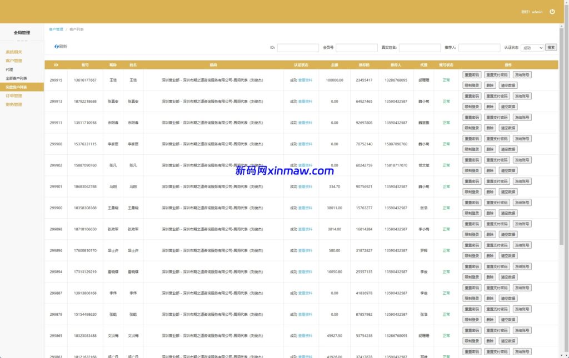Click 重置支付密码 for user 张政军 (299898)
Screen dimensions: 569x358
(x=496, y=224)
